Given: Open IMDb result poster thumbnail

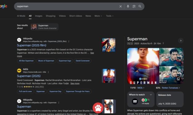Looking at the screenshot, I should click(109, 76).
